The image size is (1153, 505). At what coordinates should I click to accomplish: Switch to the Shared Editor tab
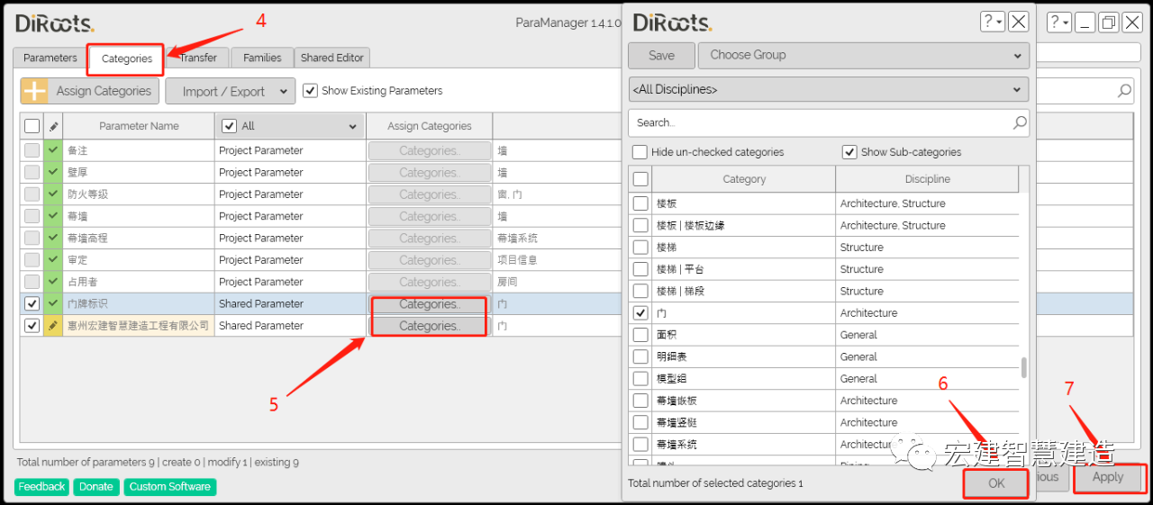pyautogui.click(x=332, y=58)
